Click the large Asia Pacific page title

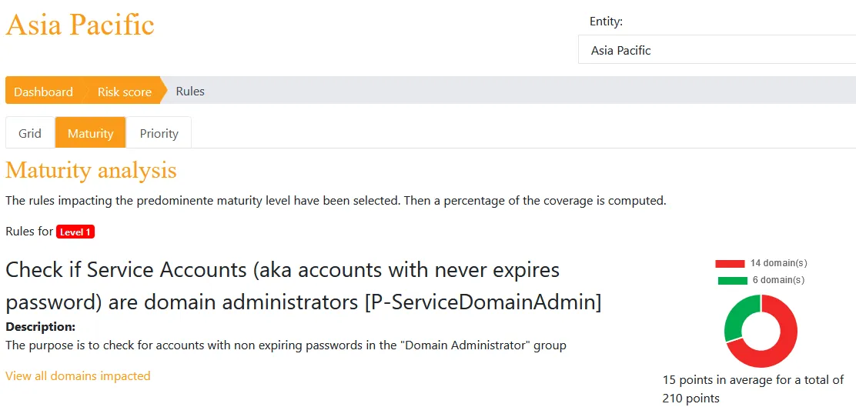point(80,25)
